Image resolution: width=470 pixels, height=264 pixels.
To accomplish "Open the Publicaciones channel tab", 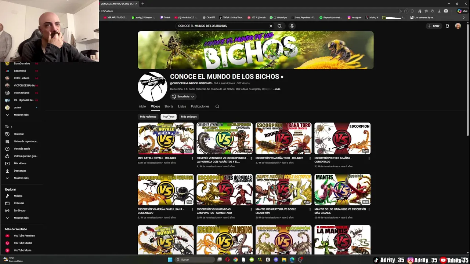I will click(x=200, y=106).
